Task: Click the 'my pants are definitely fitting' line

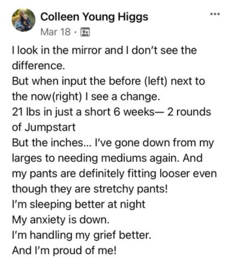Action: tap(114, 174)
